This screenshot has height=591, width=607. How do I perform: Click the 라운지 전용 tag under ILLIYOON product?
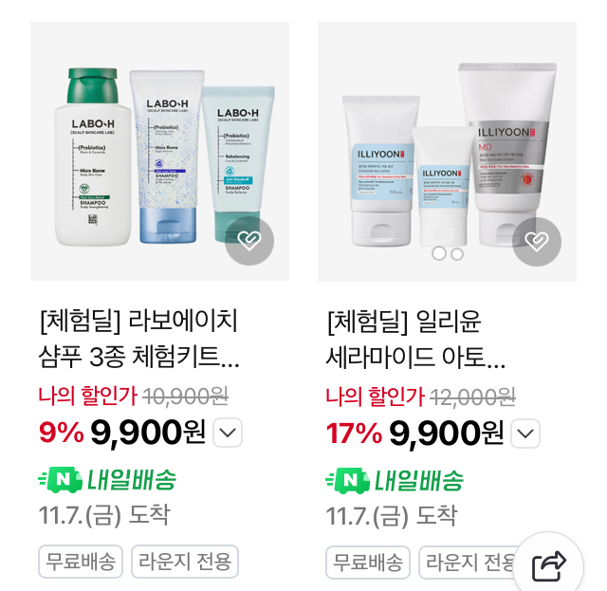coord(470,563)
